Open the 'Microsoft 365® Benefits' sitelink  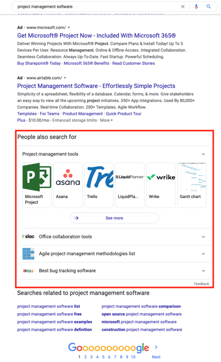click(x=87, y=63)
